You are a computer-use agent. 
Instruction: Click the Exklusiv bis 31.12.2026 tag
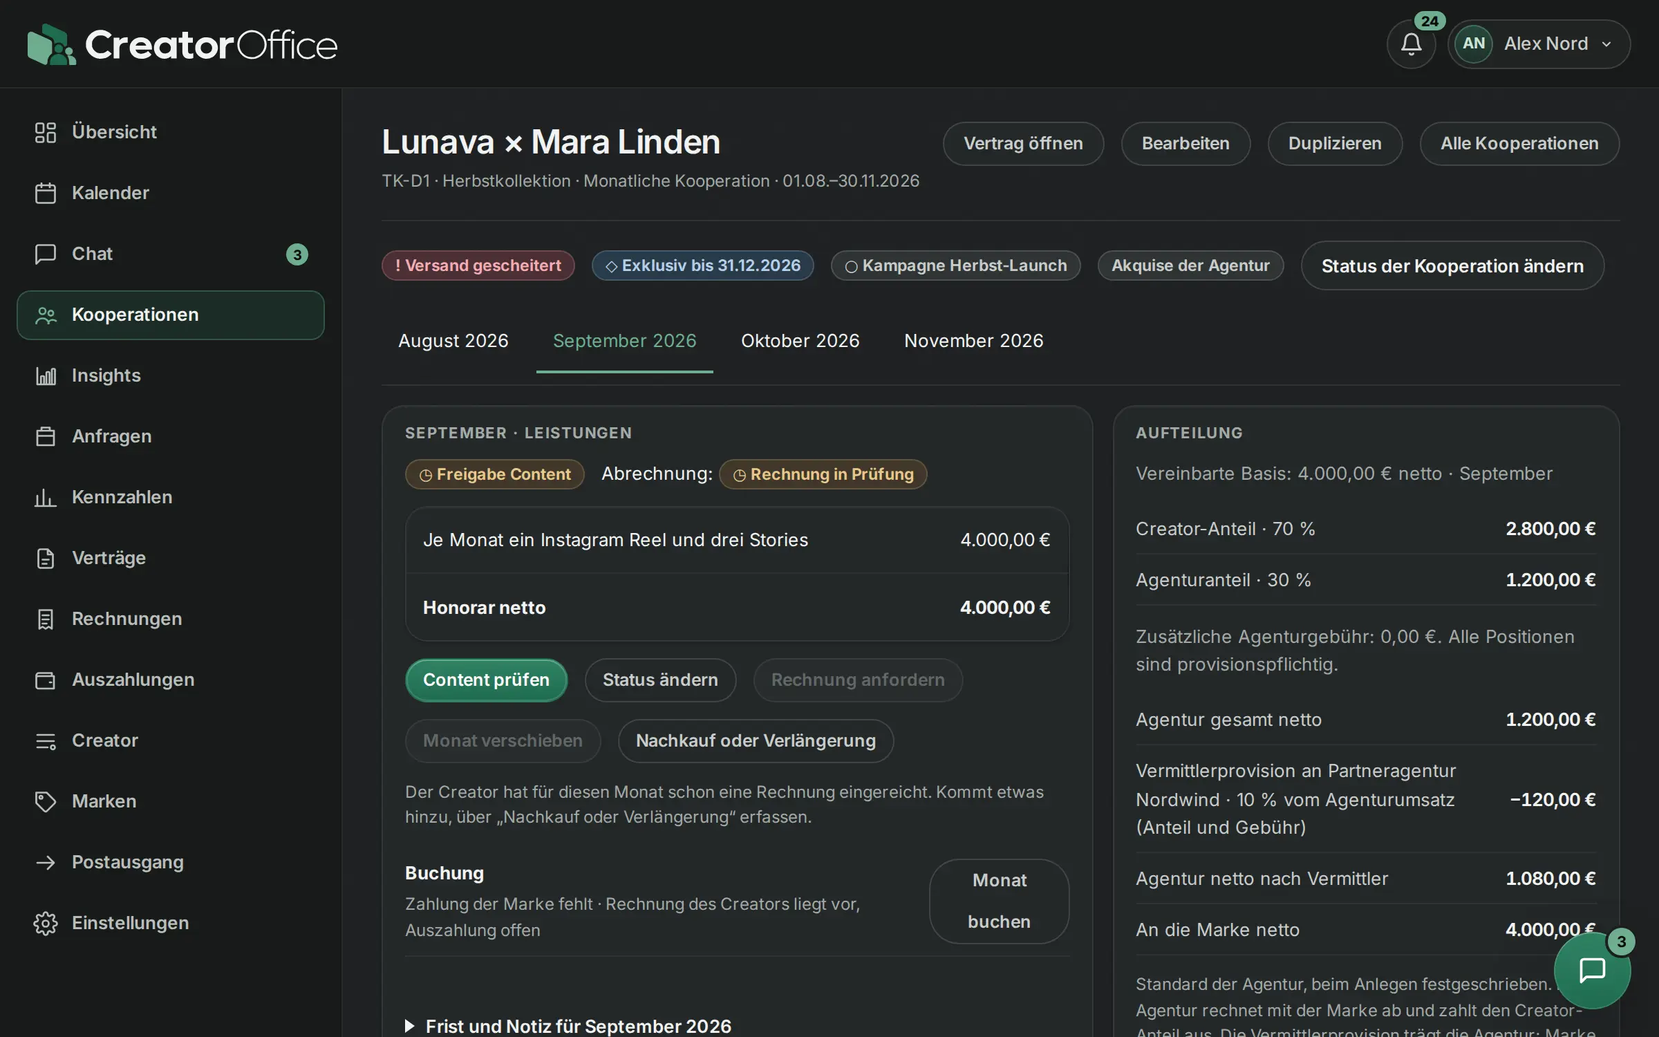[x=702, y=265]
